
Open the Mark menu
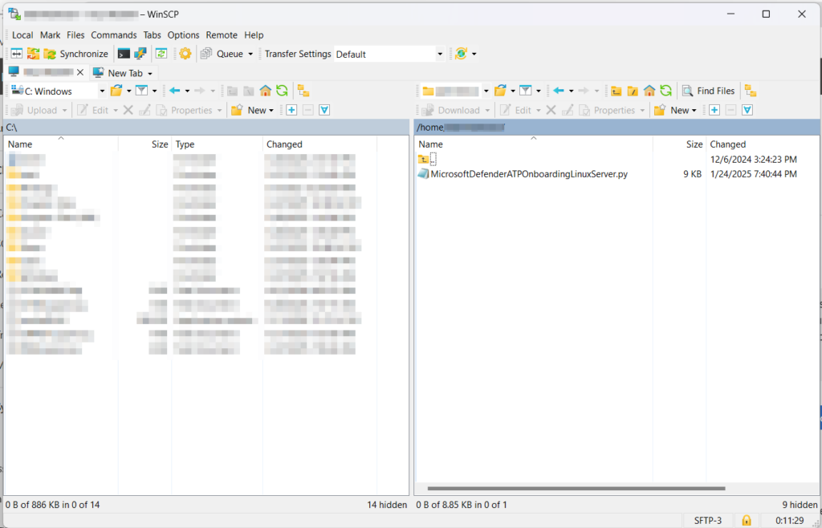(x=51, y=35)
